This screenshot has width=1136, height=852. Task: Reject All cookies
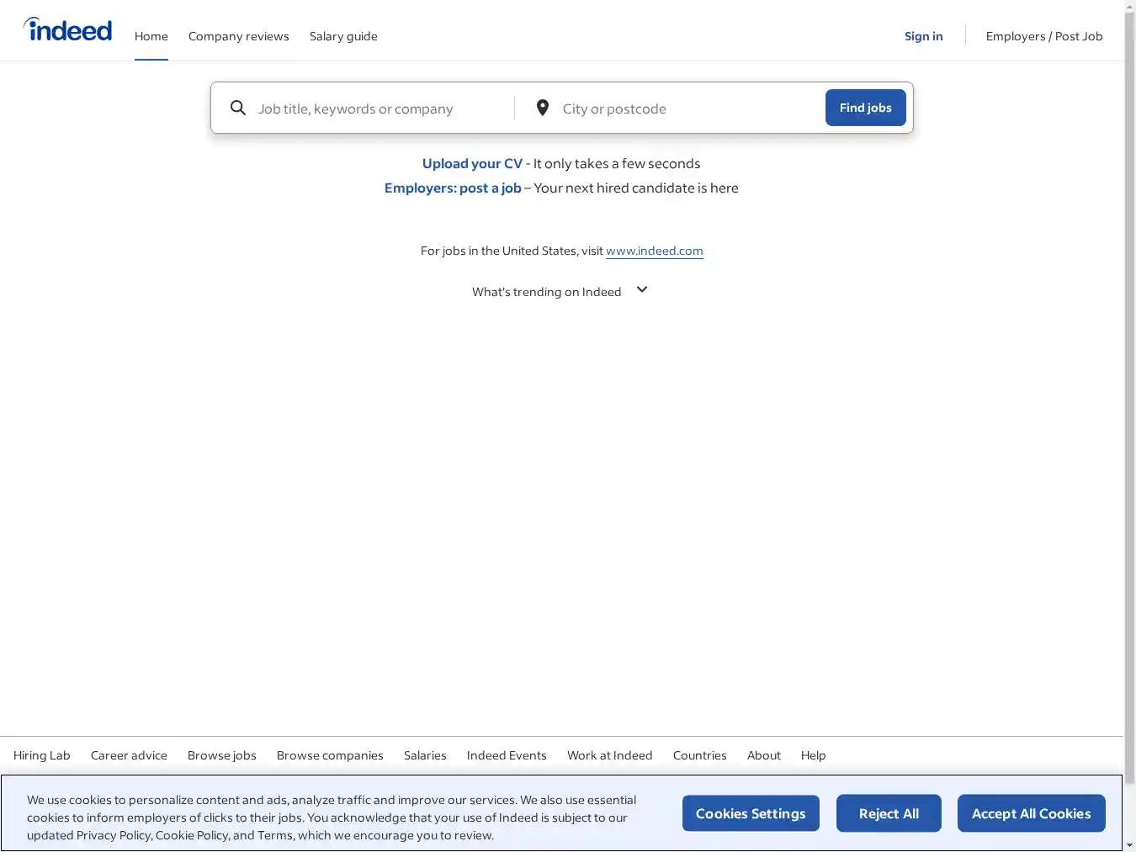pos(889,813)
